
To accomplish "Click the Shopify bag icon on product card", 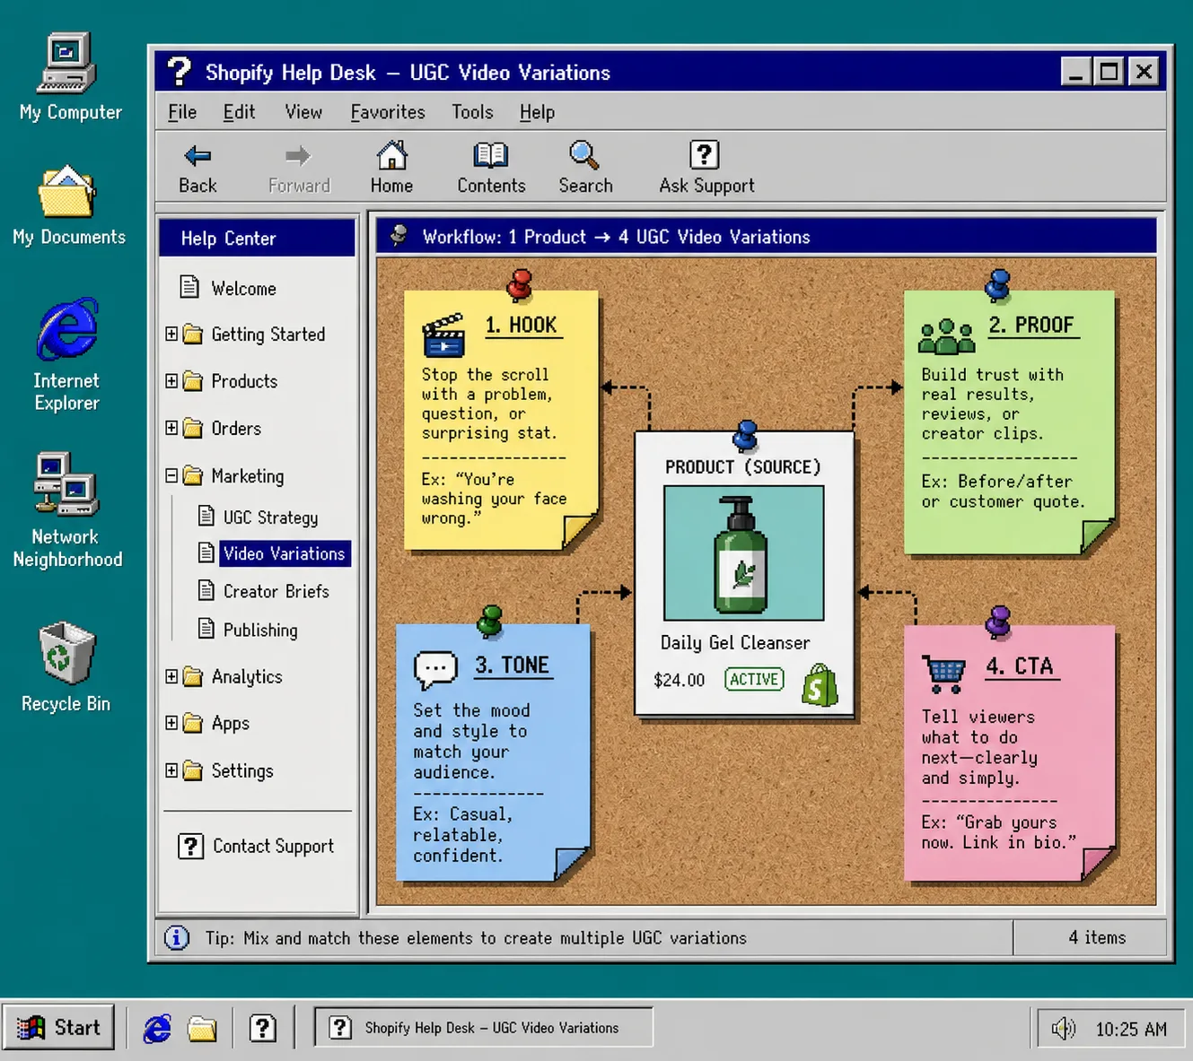I will pos(820,685).
